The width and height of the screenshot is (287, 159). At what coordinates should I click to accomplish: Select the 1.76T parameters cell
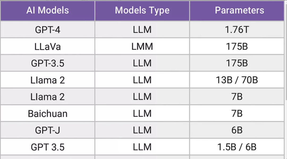pyautogui.click(x=237, y=30)
